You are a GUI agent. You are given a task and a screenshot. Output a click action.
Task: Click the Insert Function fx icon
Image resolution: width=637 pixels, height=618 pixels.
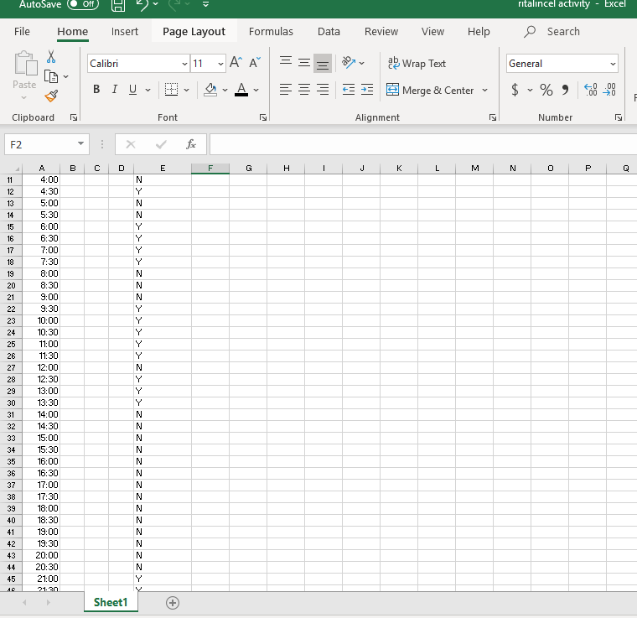pos(191,144)
